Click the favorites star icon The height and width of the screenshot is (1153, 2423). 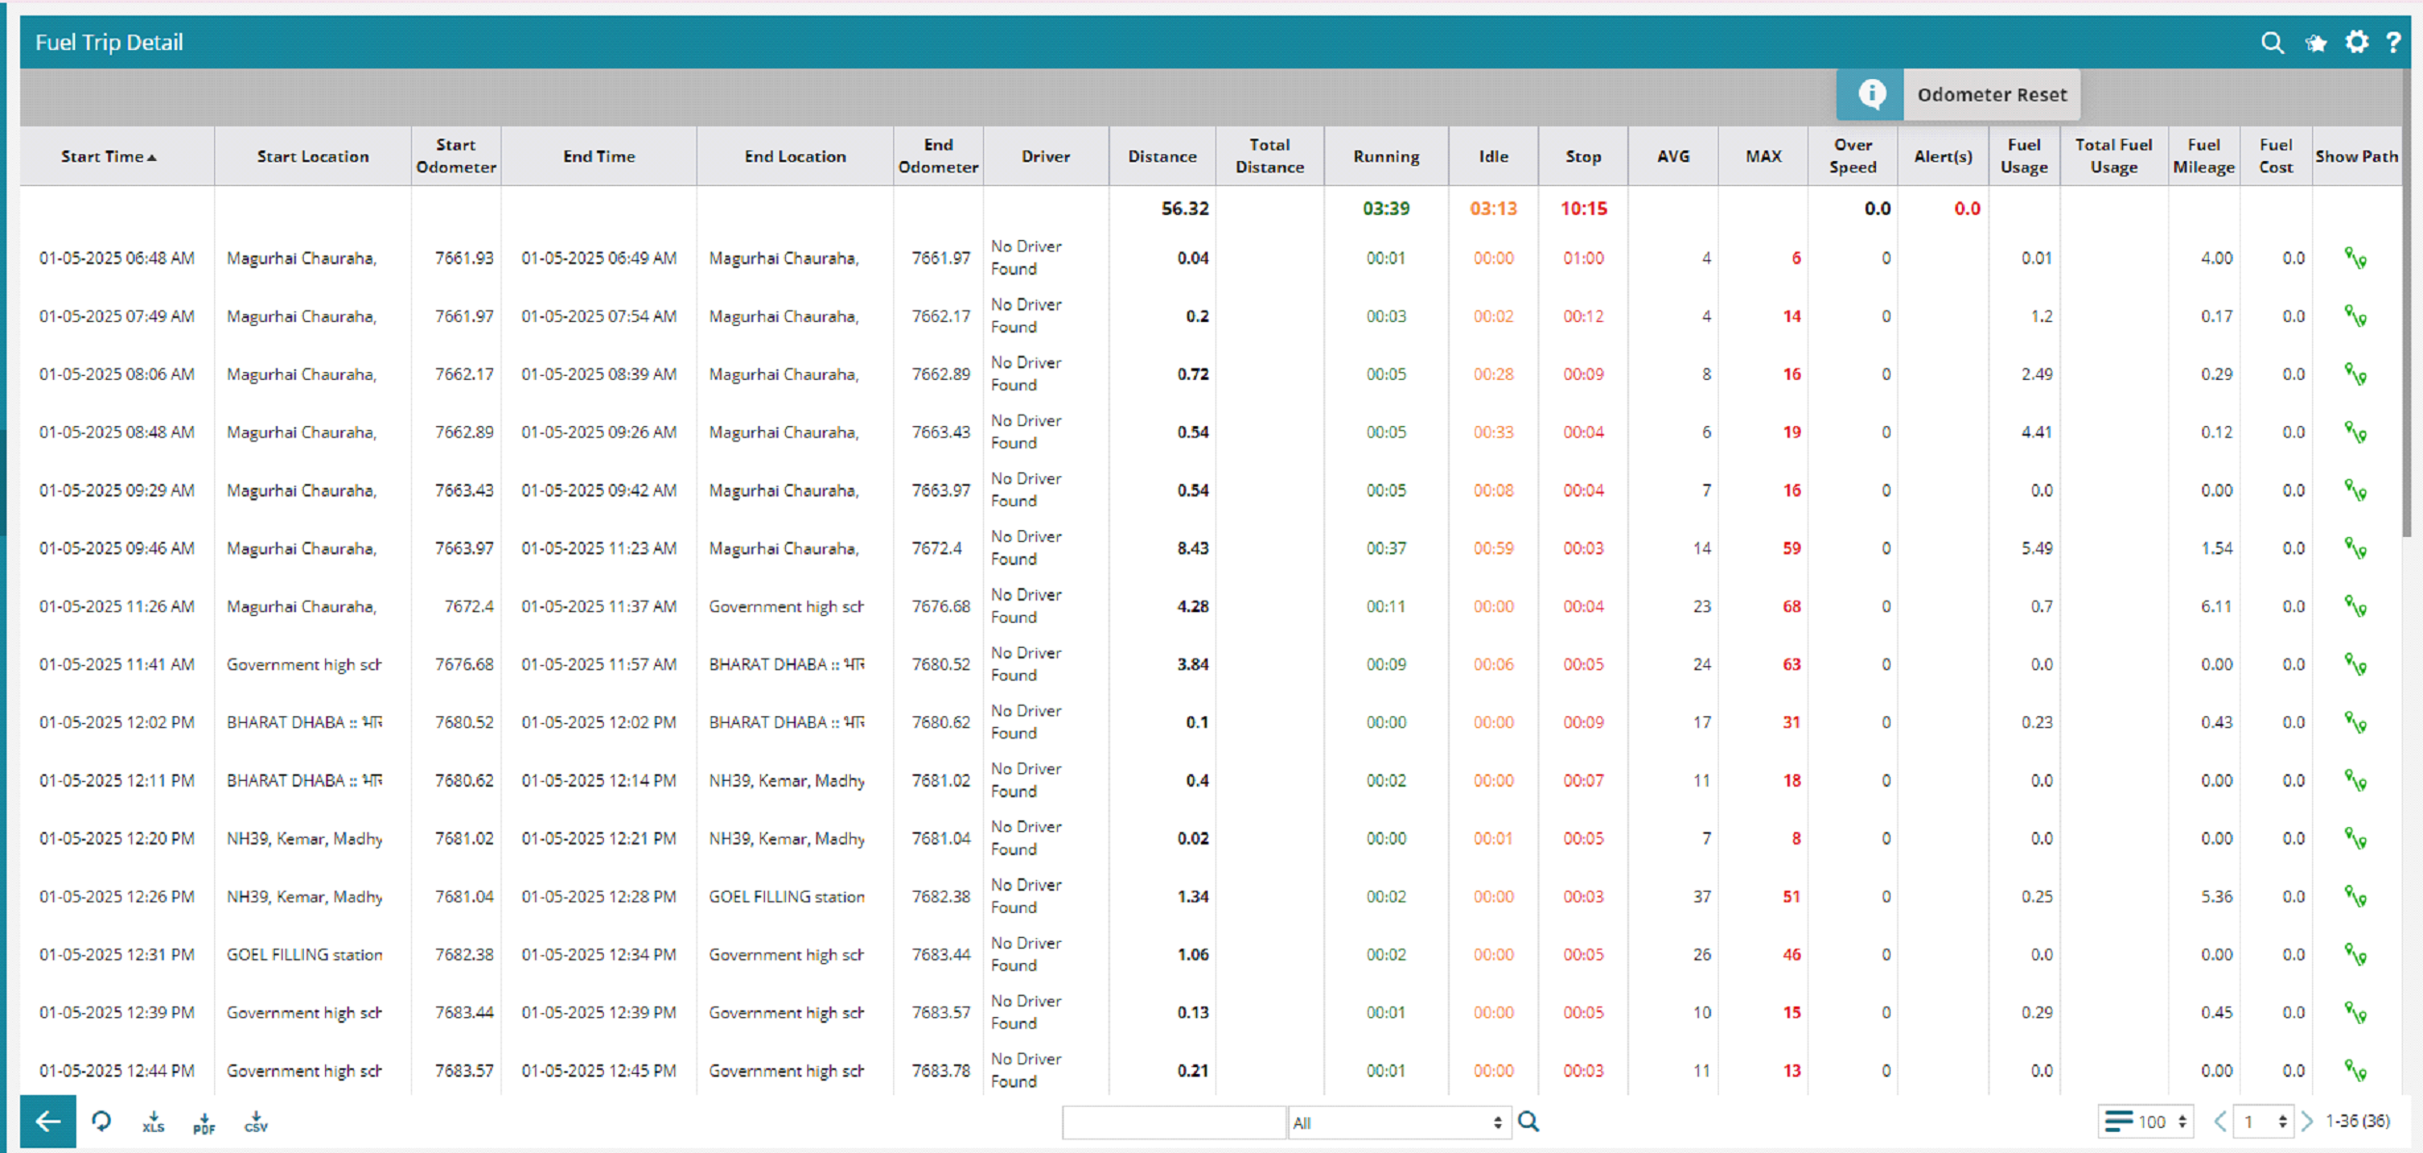(x=2316, y=42)
